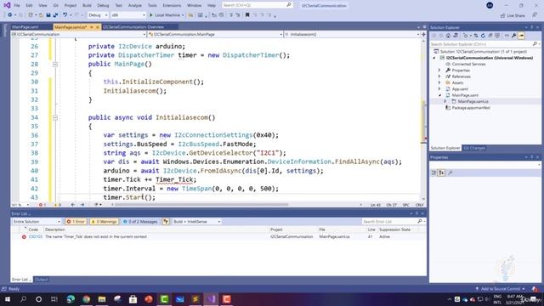Click the editor horizontal scrollbar
Viewport: 544px width, 306px height.
(x=201, y=205)
